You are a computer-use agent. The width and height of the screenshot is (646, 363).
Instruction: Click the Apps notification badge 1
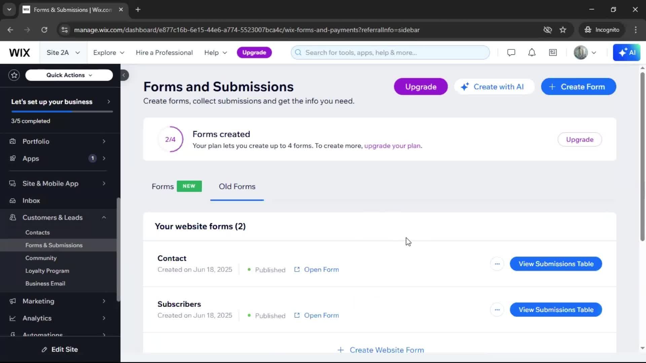coord(93,158)
